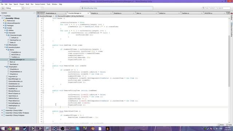Open the Window menu
Screen dimensions: 233x131
pos(55,4)
